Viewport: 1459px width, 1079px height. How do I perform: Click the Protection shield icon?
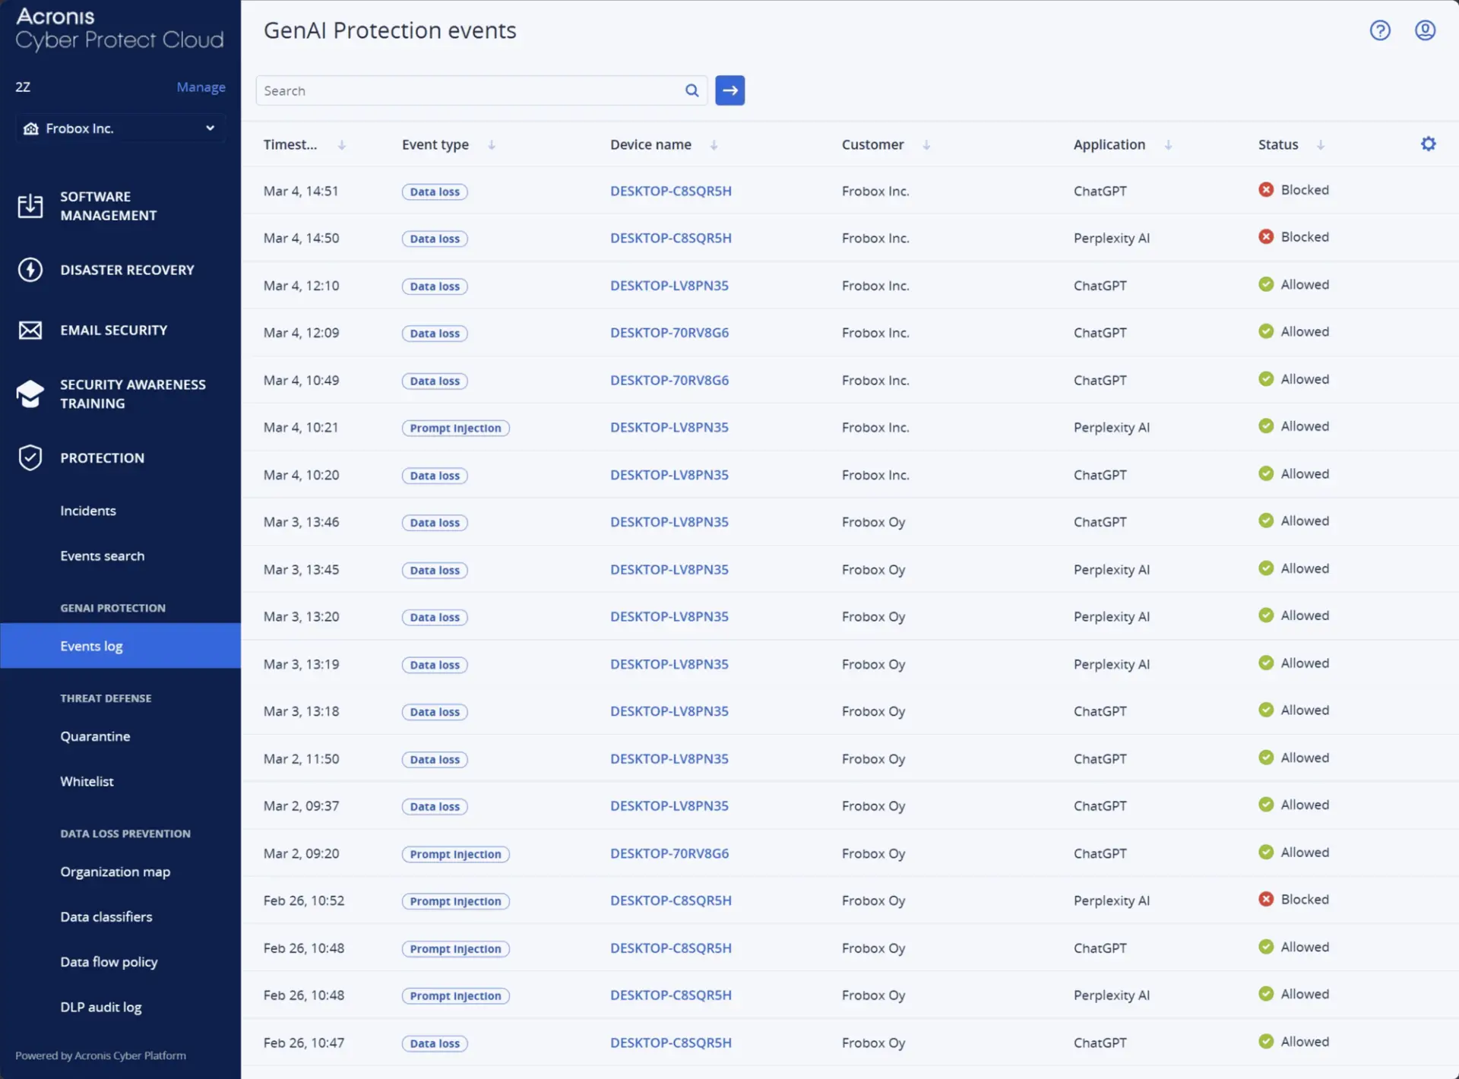[30, 457]
